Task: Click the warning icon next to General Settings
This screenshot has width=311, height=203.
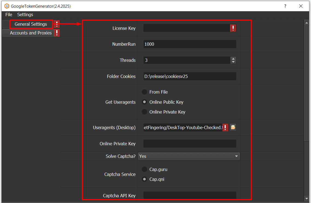Action: click(x=57, y=24)
